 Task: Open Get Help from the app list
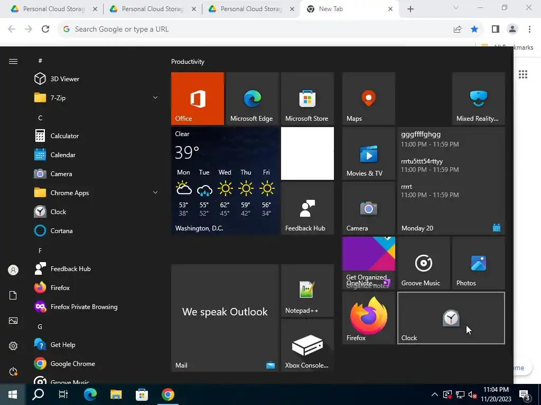point(97,345)
